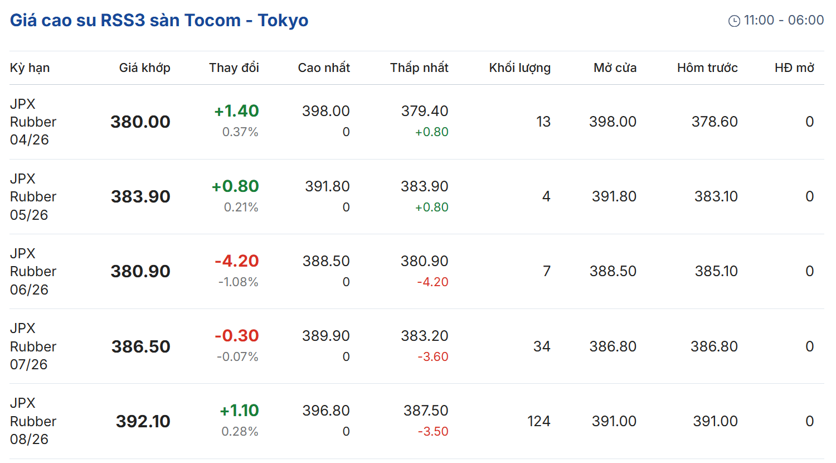Click the Khối lượng column header

[519, 67]
